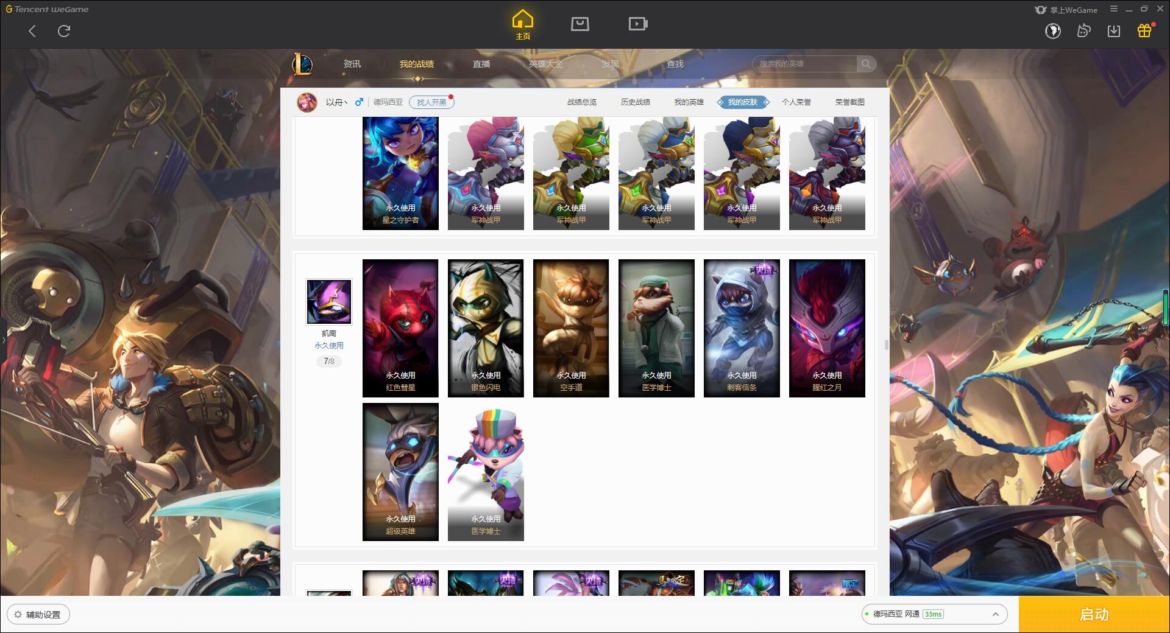The width and height of the screenshot is (1170, 633).
Task: Expand the server list chevron arrow
Action: [x=995, y=615]
